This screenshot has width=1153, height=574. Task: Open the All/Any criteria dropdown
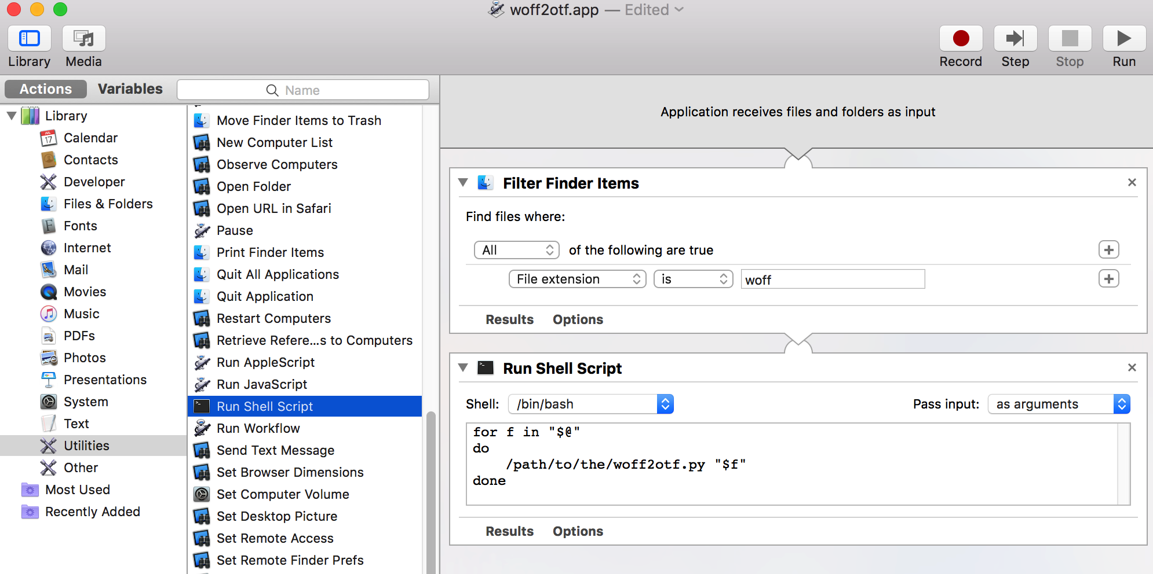click(x=517, y=250)
